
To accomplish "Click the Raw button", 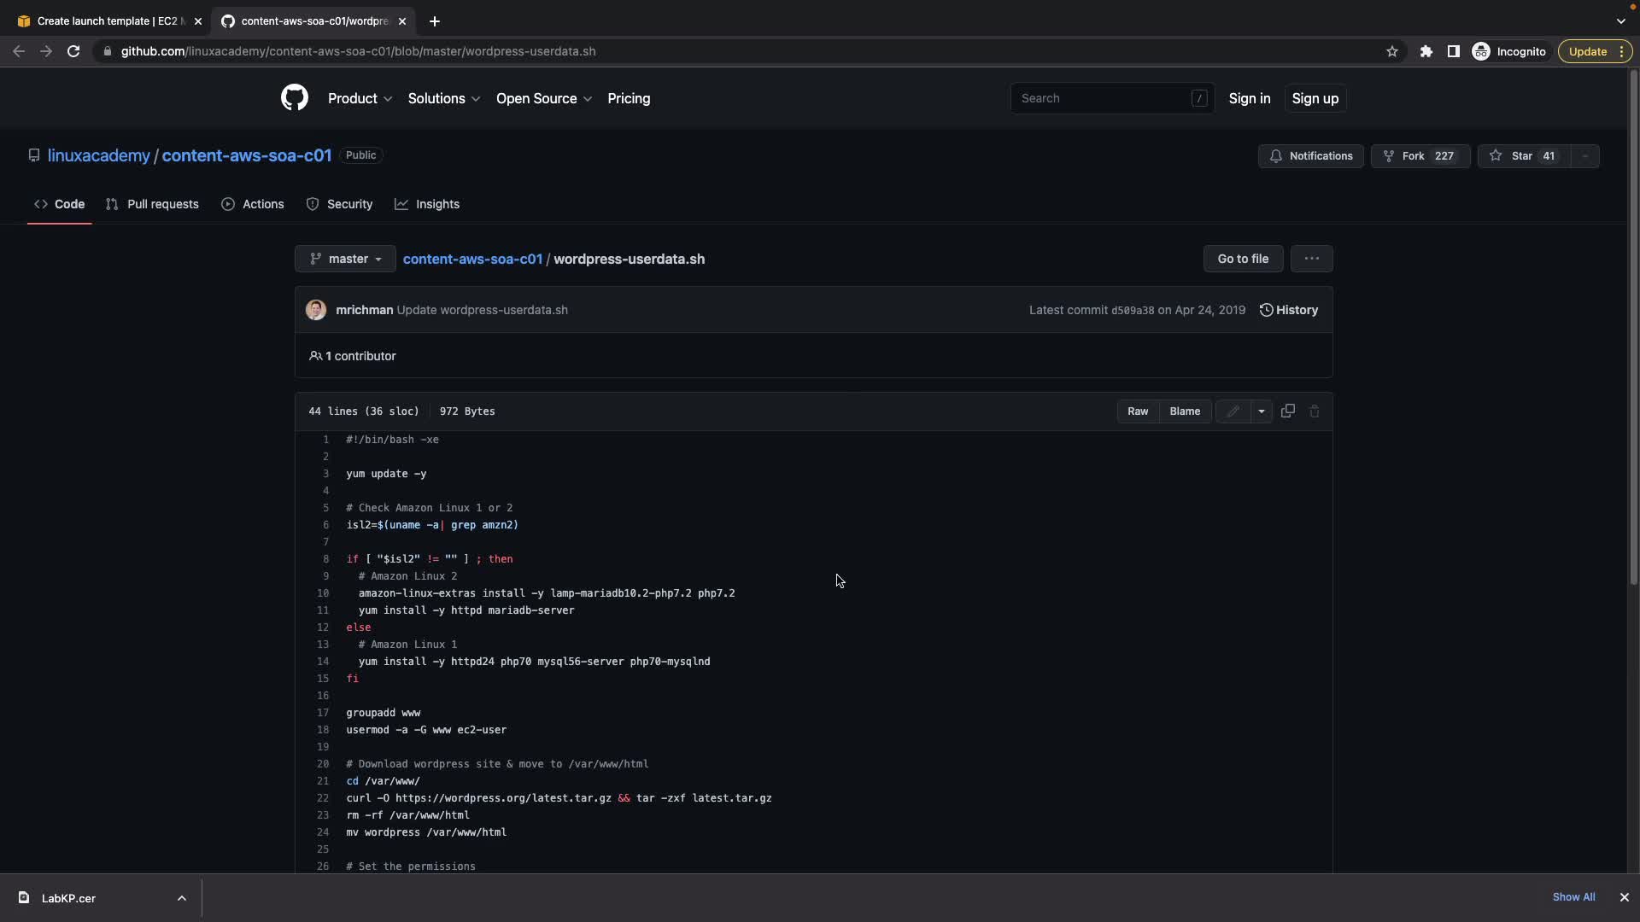I will click(1138, 411).
